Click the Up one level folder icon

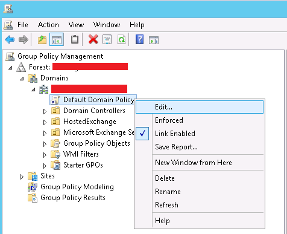pos(42,39)
